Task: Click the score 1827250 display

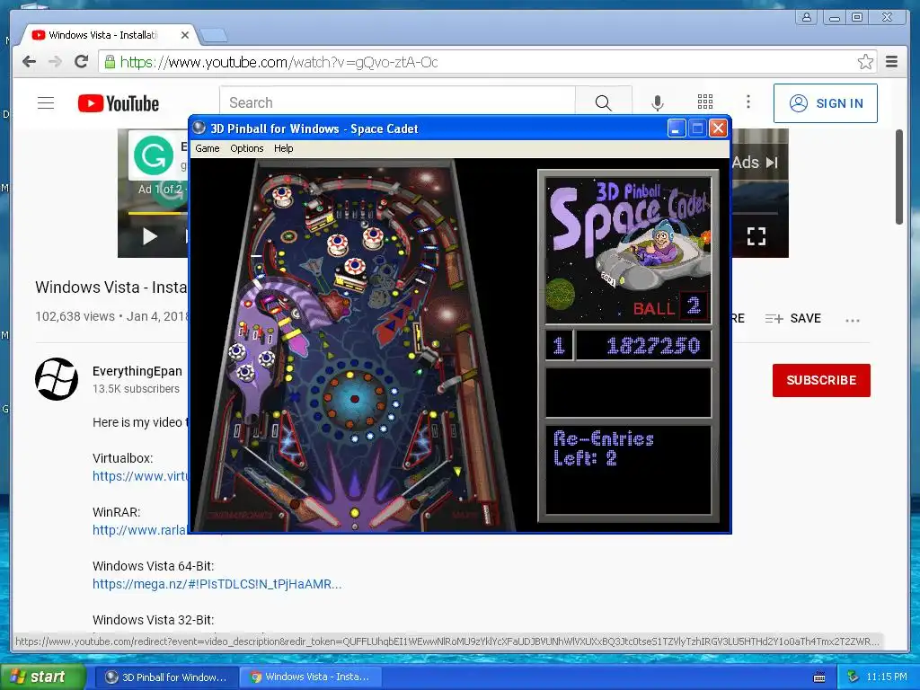Action: [643, 345]
